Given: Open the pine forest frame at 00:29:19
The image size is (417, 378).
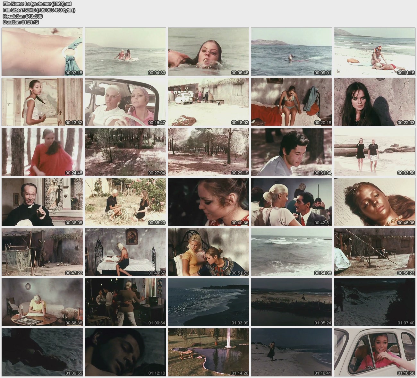Looking at the screenshot, I should (x=208, y=152).
